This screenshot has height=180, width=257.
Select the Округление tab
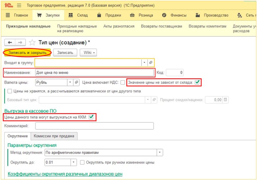[x=17, y=136]
